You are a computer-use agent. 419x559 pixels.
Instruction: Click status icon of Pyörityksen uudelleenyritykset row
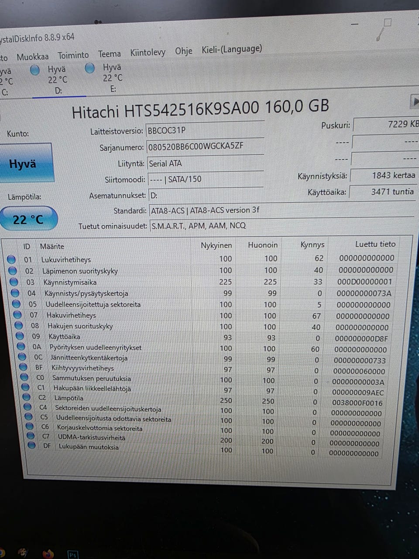click(21, 347)
